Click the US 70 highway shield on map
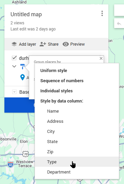 pyautogui.click(x=26, y=154)
